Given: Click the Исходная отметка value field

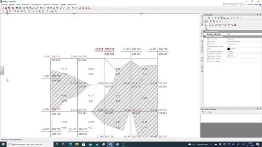Looking at the screenshot, I should (244, 53).
